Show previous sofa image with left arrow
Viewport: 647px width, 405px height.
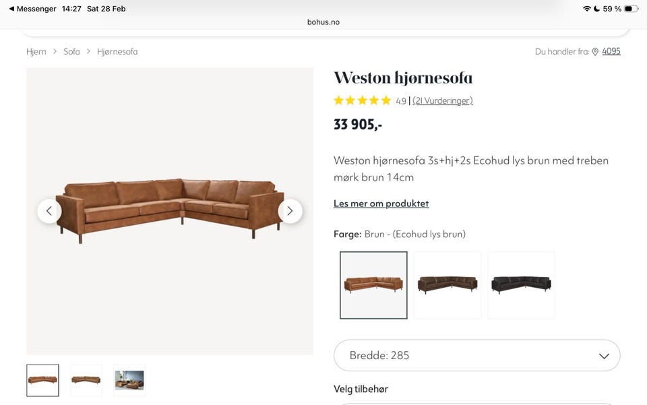pyautogui.click(x=49, y=211)
